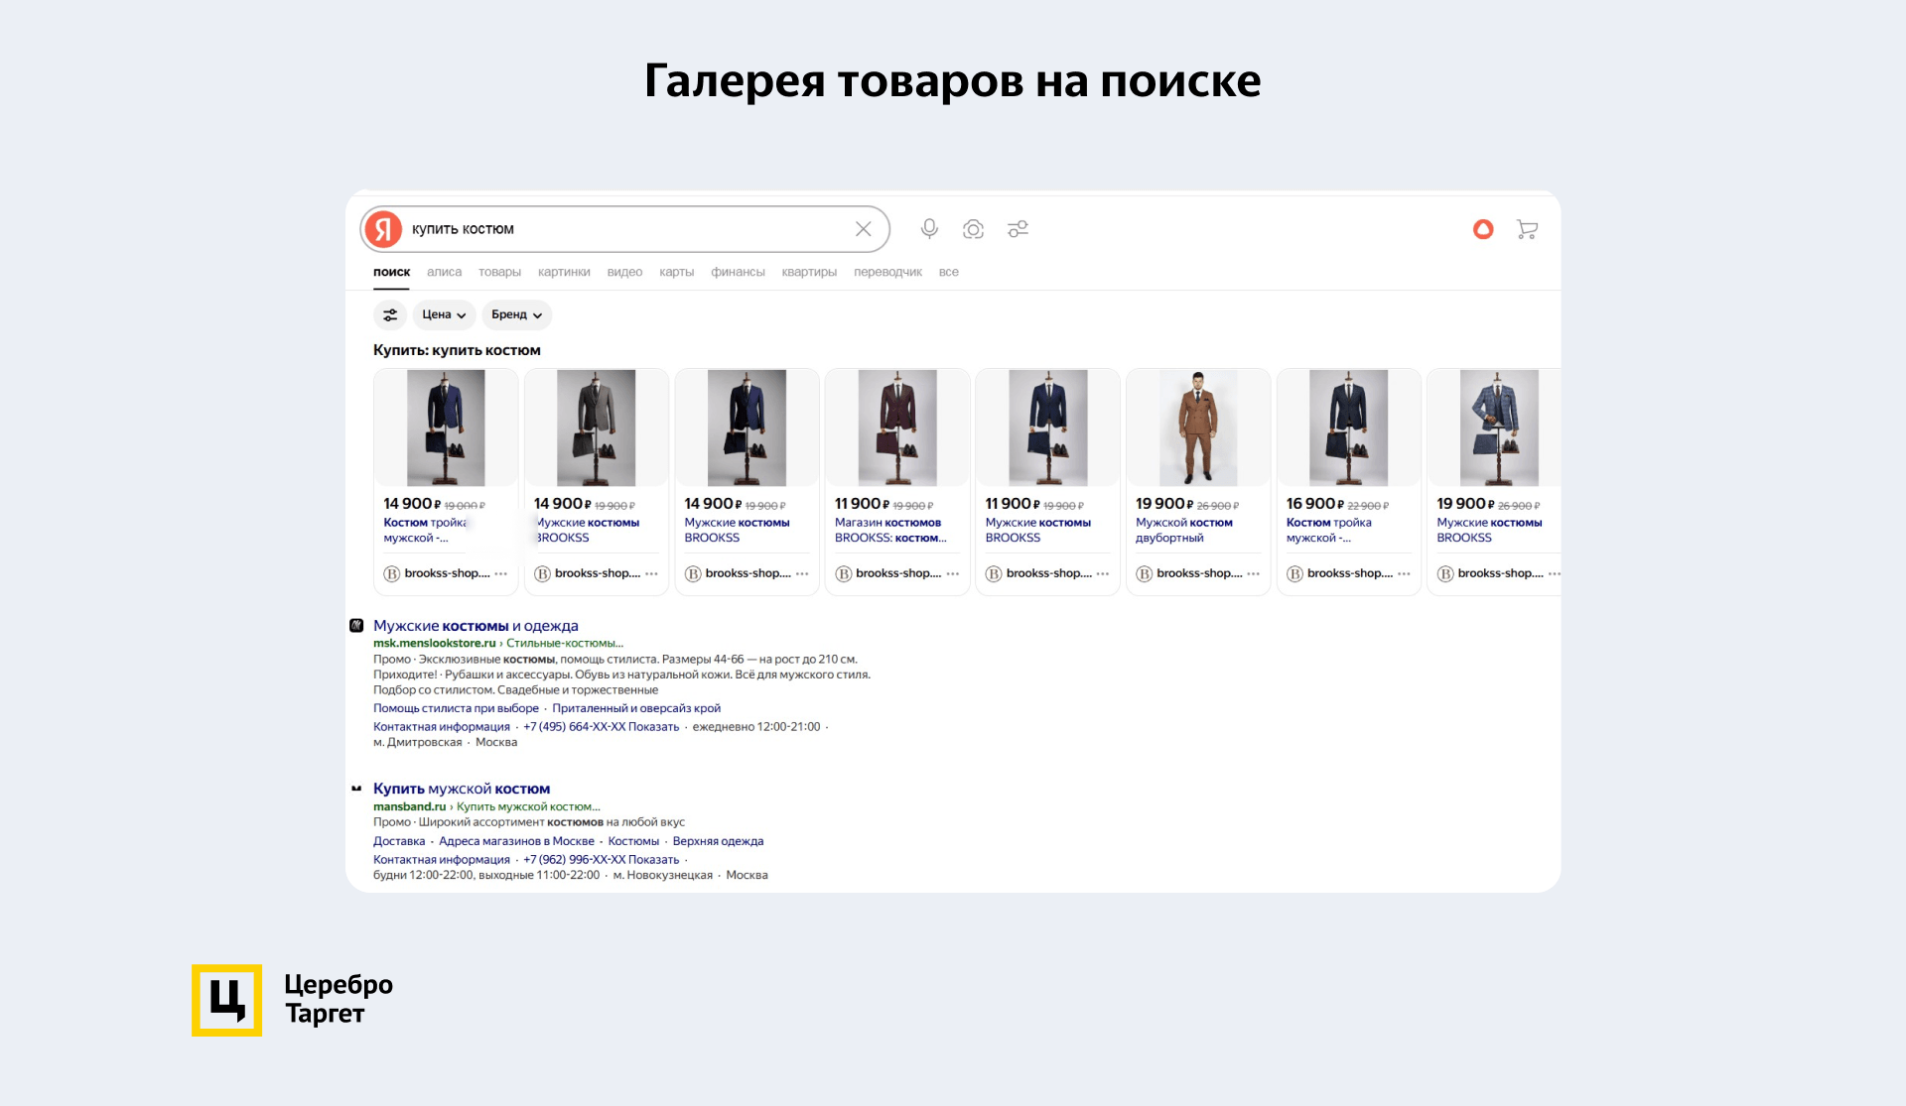Open camera image search icon

click(x=973, y=229)
